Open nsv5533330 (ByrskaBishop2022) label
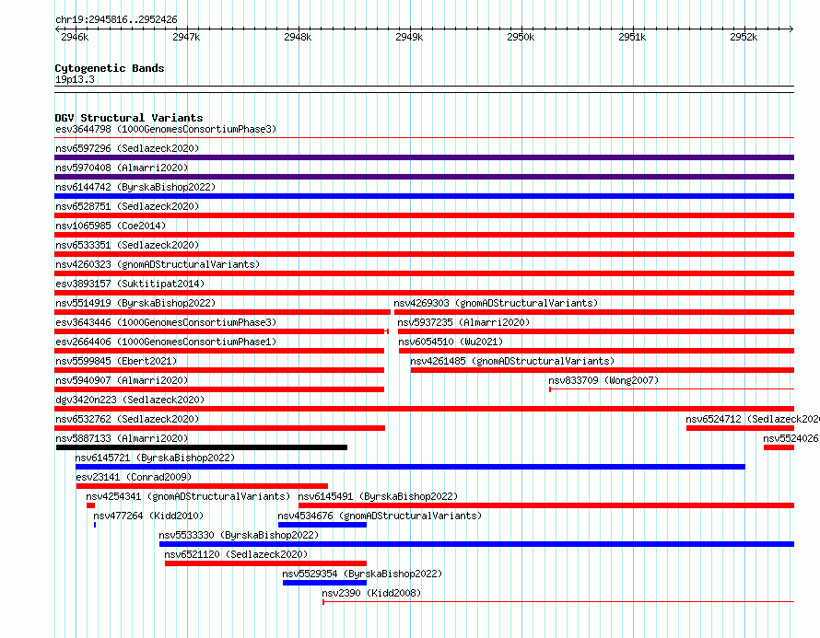Viewport: 820px width, 638px height. click(239, 535)
